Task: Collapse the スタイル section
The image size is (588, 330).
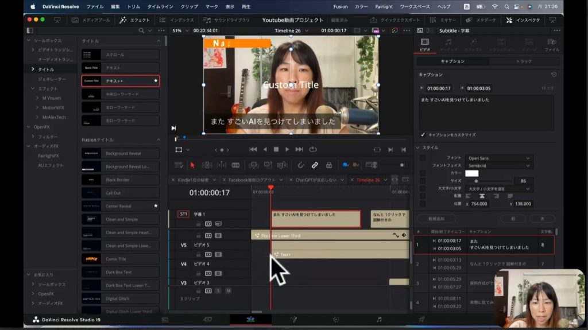Action: pyautogui.click(x=417, y=147)
